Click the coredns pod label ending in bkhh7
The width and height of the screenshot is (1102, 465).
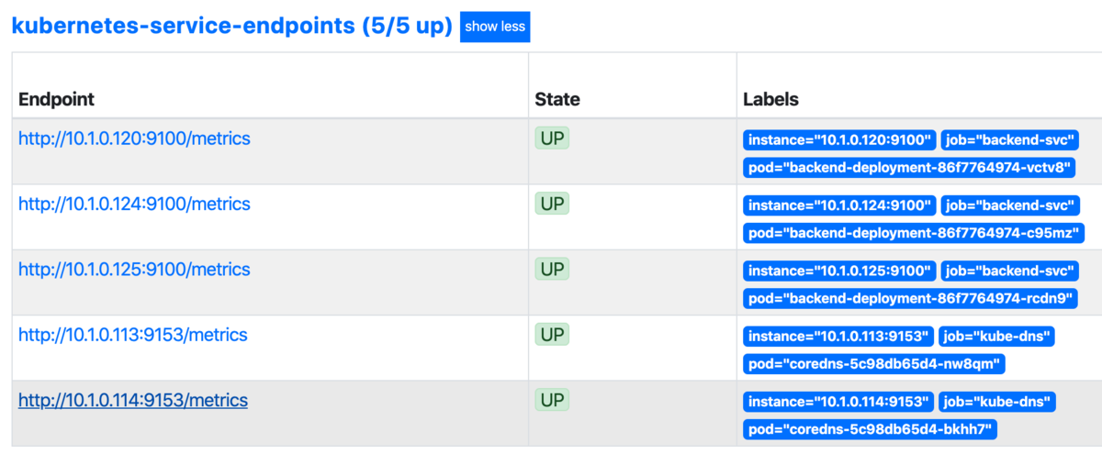870,429
